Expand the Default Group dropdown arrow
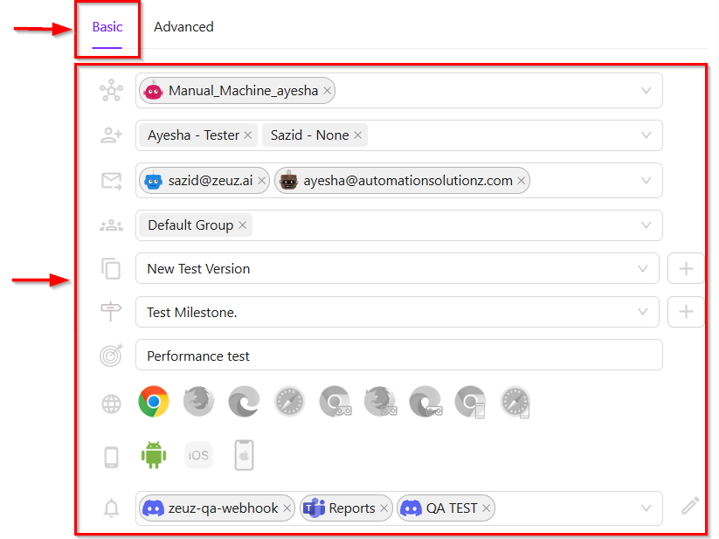The height and width of the screenshot is (539, 719). [x=646, y=225]
